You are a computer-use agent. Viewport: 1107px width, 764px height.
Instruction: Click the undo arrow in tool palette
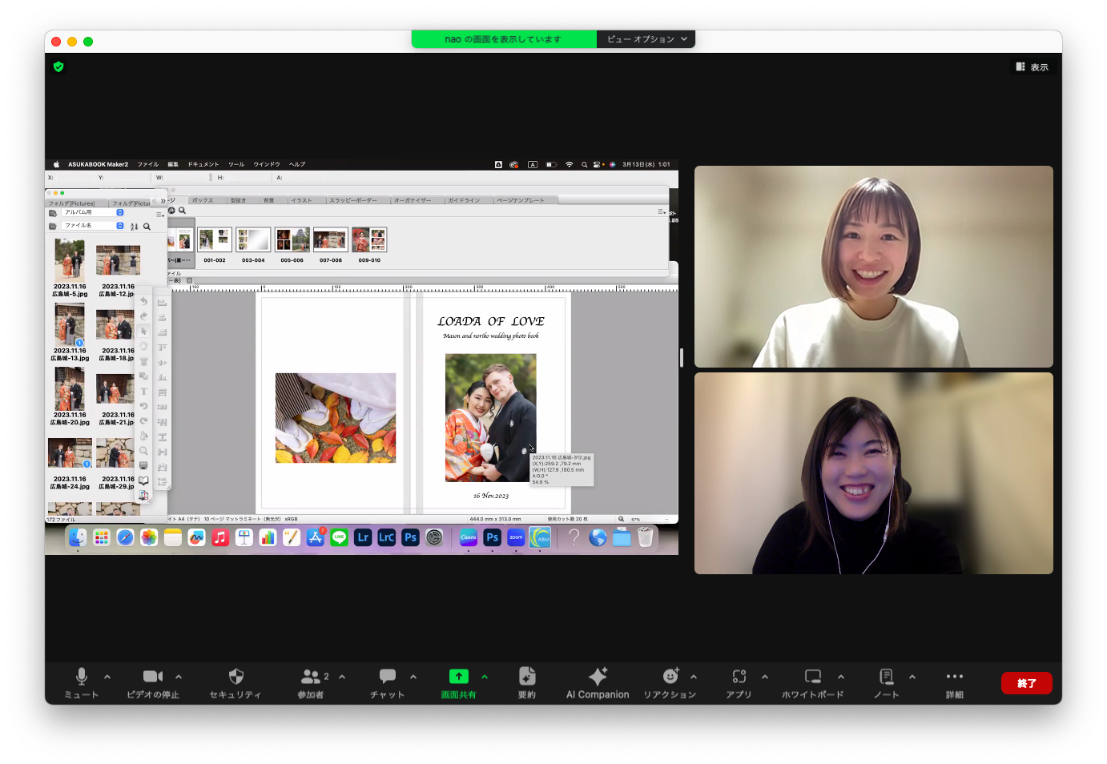point(144,302)
